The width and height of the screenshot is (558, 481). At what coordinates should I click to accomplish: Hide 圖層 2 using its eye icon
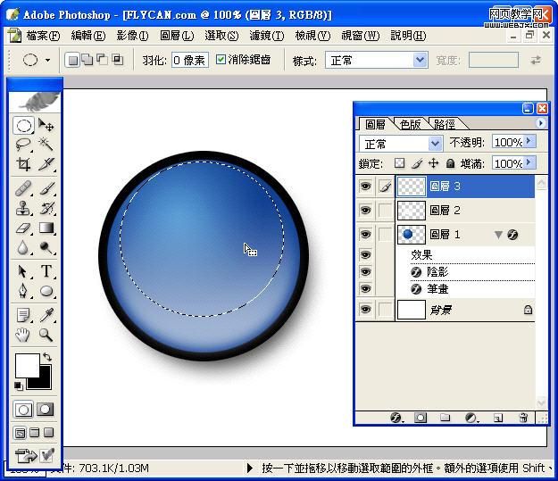tap(365, 210)
